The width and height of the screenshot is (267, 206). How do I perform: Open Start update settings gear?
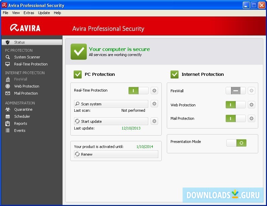pos(154,121)
